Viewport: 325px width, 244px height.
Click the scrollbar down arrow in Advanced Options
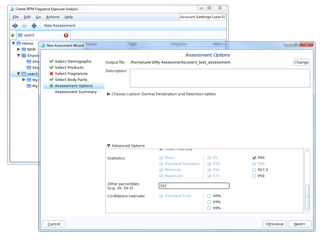click(x=307, y=211)
